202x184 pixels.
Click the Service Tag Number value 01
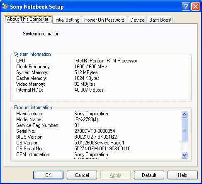[77, 125]
